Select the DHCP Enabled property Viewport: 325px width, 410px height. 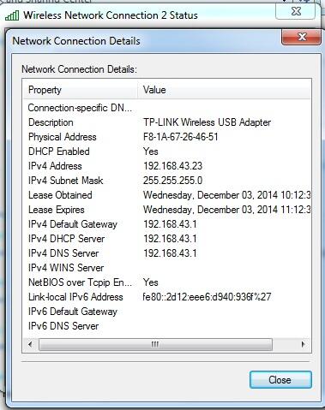coord(59,152)
